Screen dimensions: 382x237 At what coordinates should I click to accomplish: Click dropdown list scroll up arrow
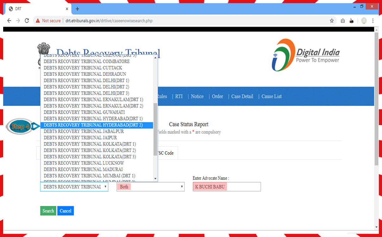(x=155, y=58)
